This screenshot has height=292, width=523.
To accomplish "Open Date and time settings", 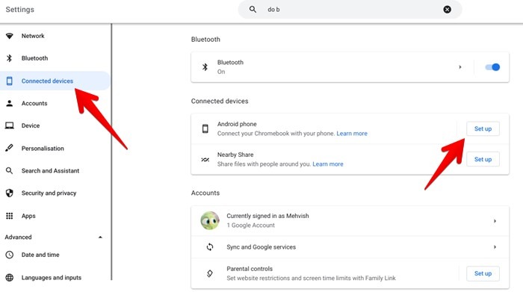I will 40,255.
